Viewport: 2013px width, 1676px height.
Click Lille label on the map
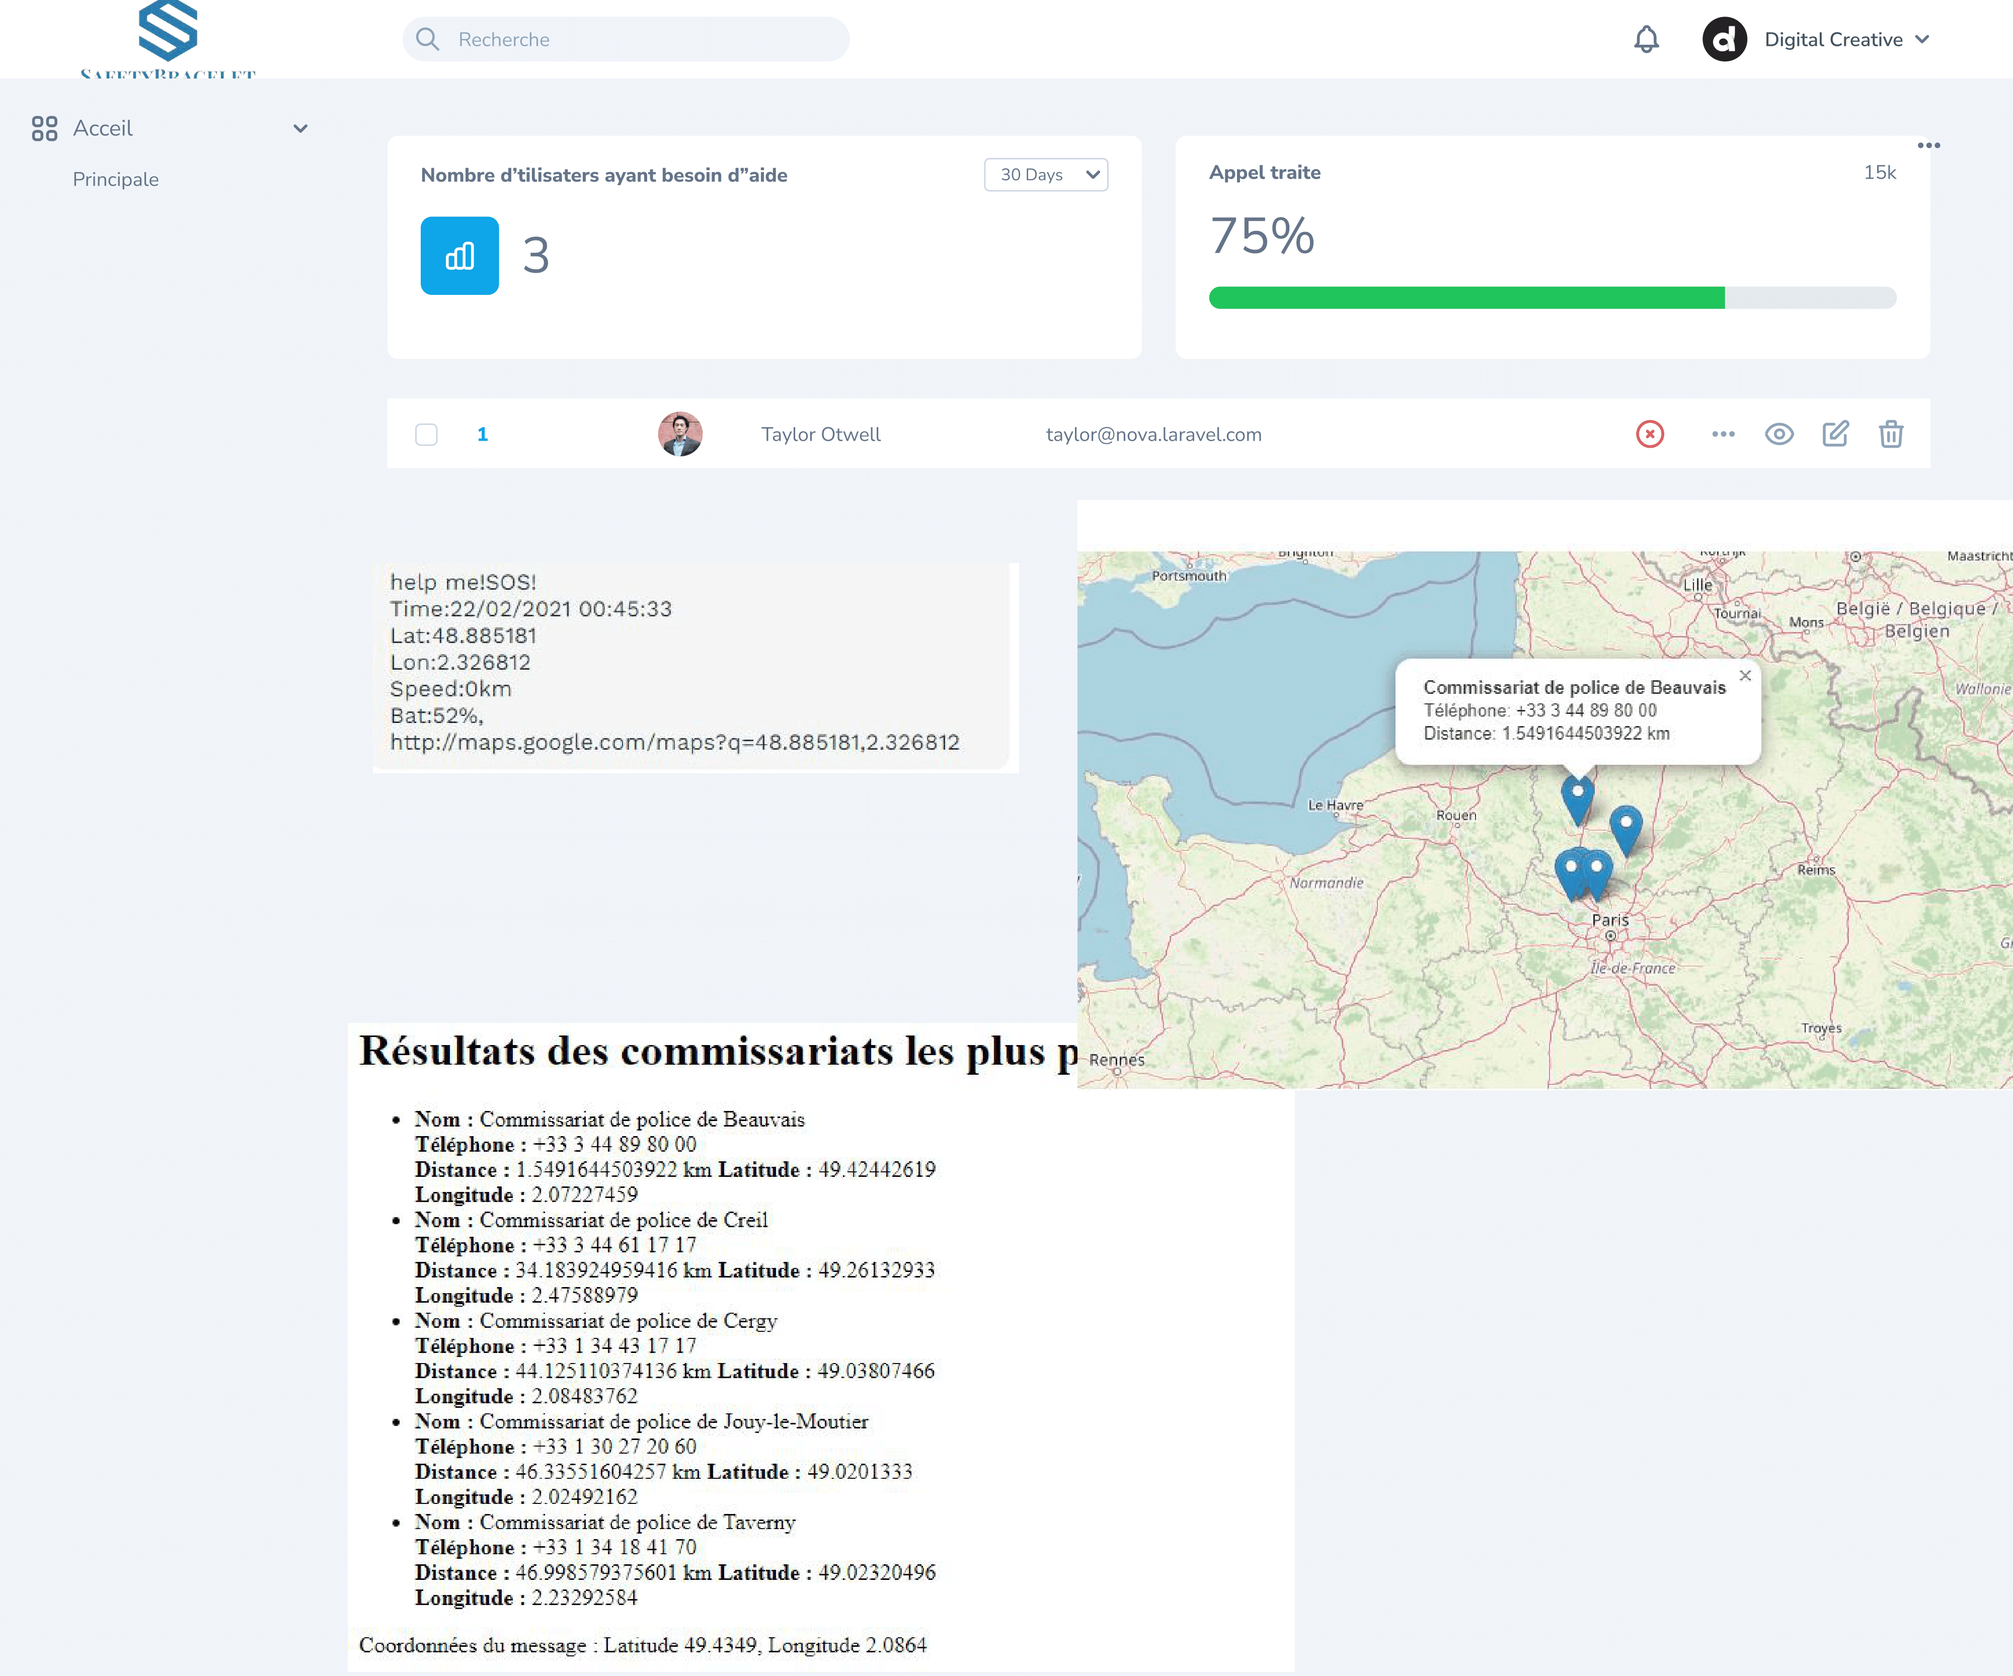(x=1696, y=585)
